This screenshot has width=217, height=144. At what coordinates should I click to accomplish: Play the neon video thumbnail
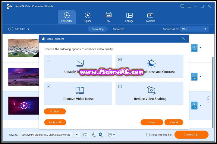24,106
